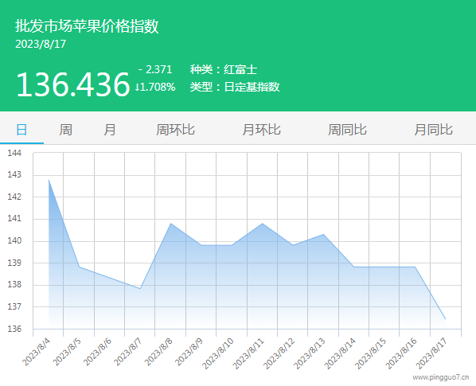Open the 周同比 tab
This screenshot has height=386, width=476.
347,130
